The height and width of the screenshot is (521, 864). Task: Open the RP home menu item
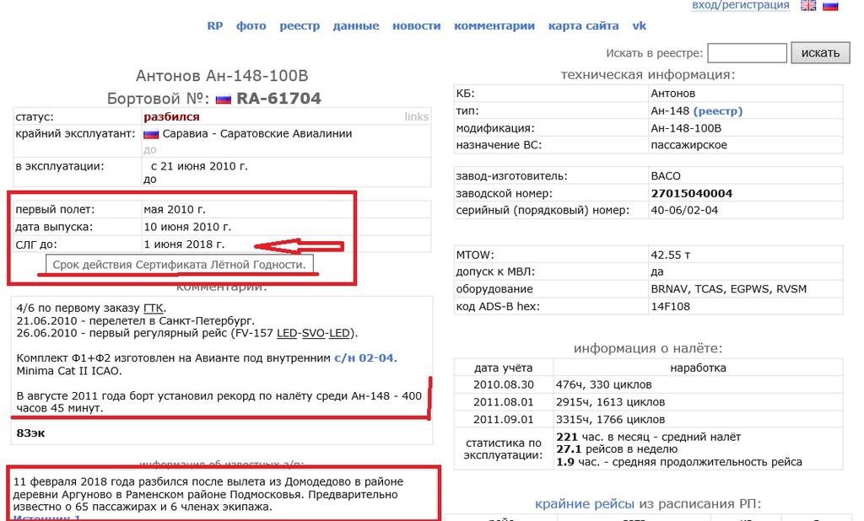coord(215,26)
